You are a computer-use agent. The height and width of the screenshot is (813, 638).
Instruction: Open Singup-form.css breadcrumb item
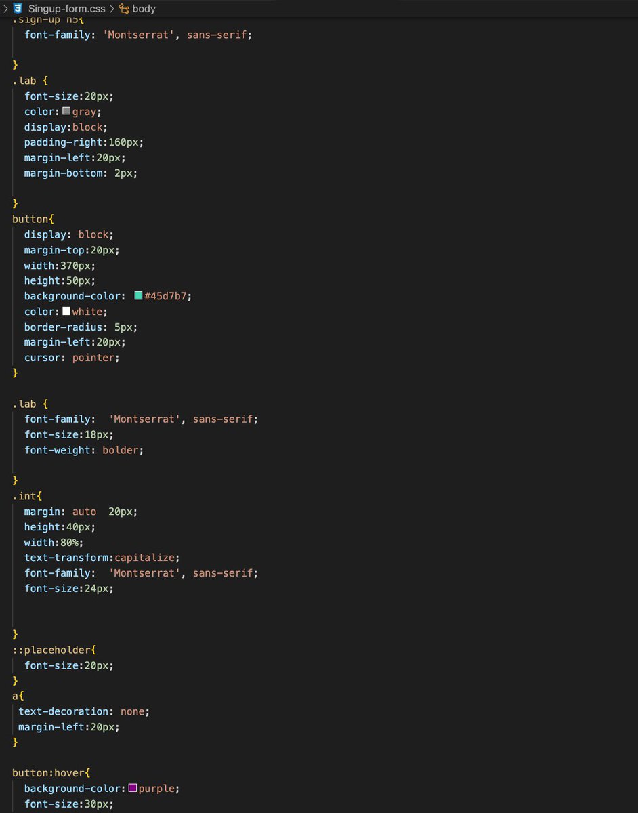point(66,9)
